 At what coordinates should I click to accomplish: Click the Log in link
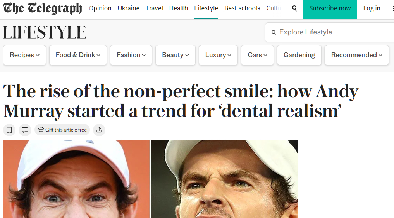[372, 8]
